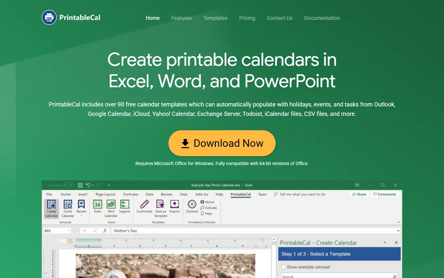Open the Help tab in Excel ribbon
The image size is (444, 278).
(x=219, y=194)
